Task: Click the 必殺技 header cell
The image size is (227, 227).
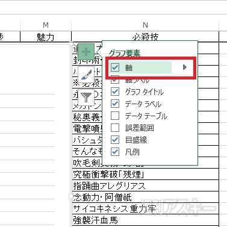Action: 145,37
